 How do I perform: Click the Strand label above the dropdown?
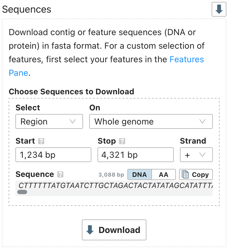point(193,141)
